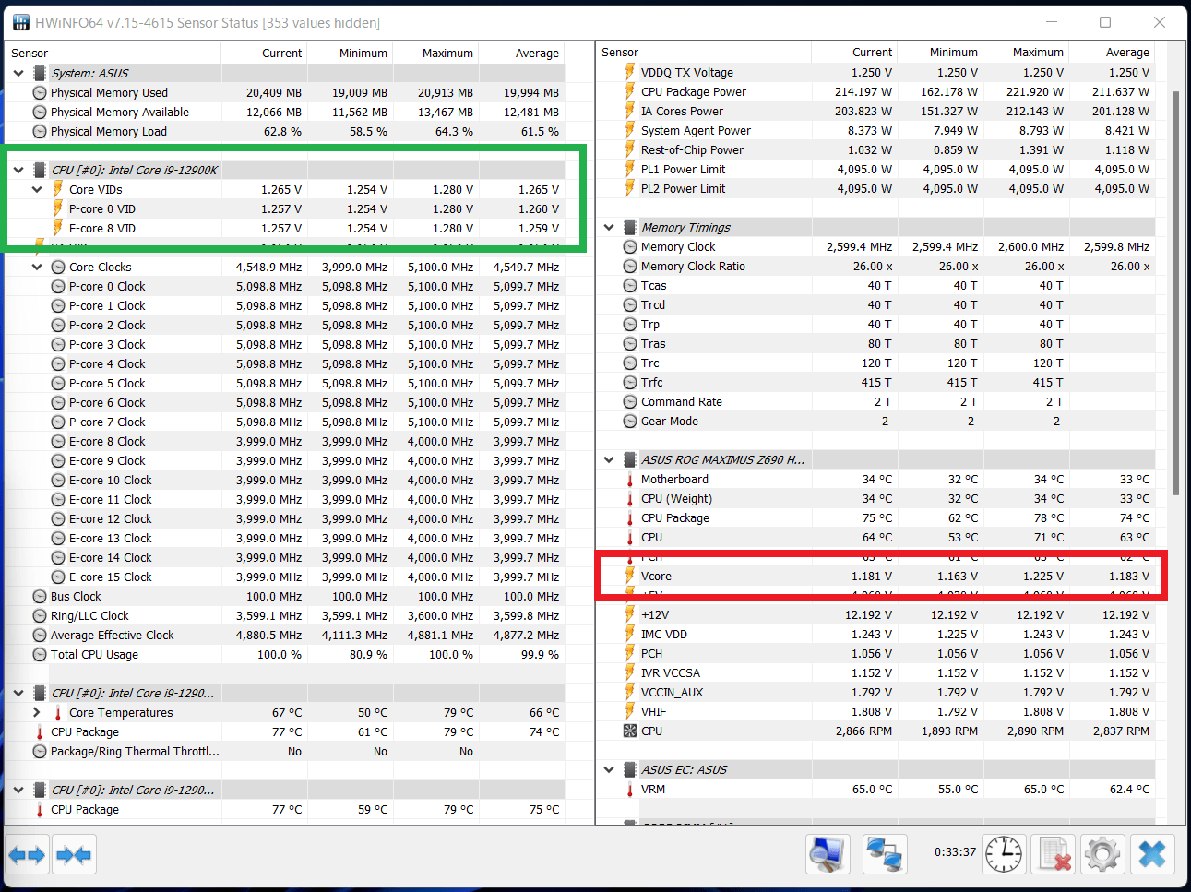The width and height of the screenshot is (1191, 892).
Task: Select the Gear Mode row
Action: click(876, 421)
